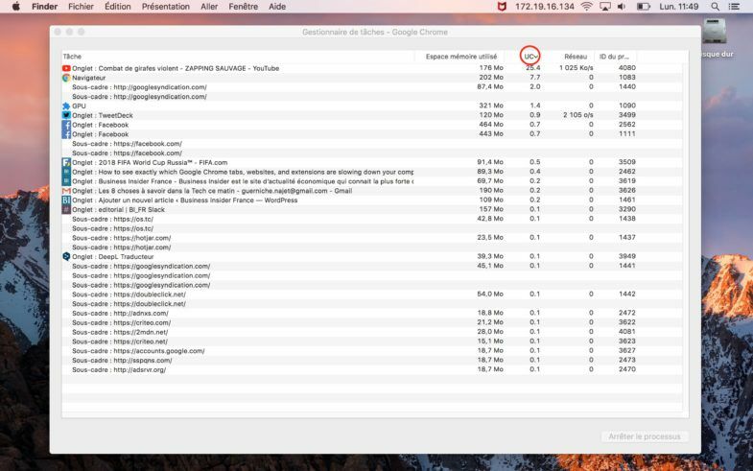The image size is (753, 471).
Task: Click the first Sous-cadre hotjar.com row
Action: [372, 238]
